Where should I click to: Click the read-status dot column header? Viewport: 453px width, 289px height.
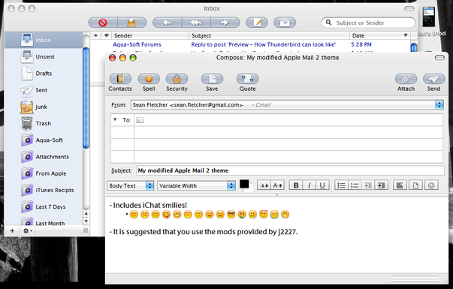click(x=95, y=35)
